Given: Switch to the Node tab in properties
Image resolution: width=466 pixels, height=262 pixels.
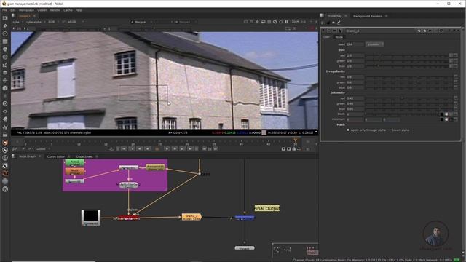Looking at the screenshot, I should pyautogui.click(x=339, y=37).
